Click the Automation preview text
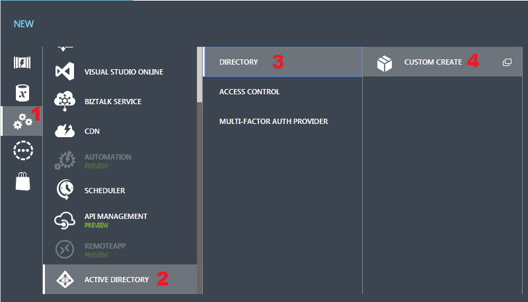528x302 pixels. [96, 166]
